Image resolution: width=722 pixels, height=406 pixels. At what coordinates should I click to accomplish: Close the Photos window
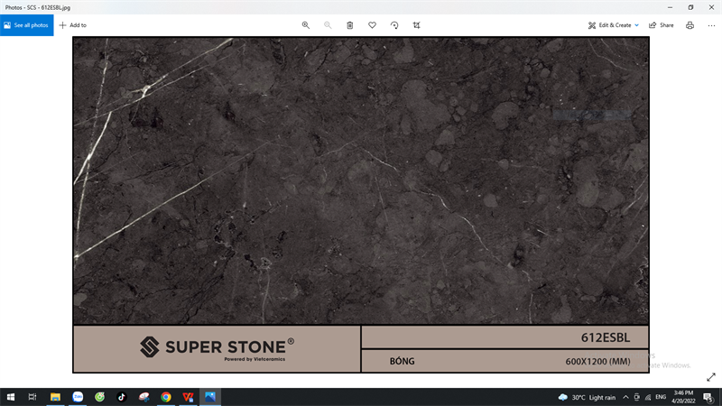pos(711,7)
